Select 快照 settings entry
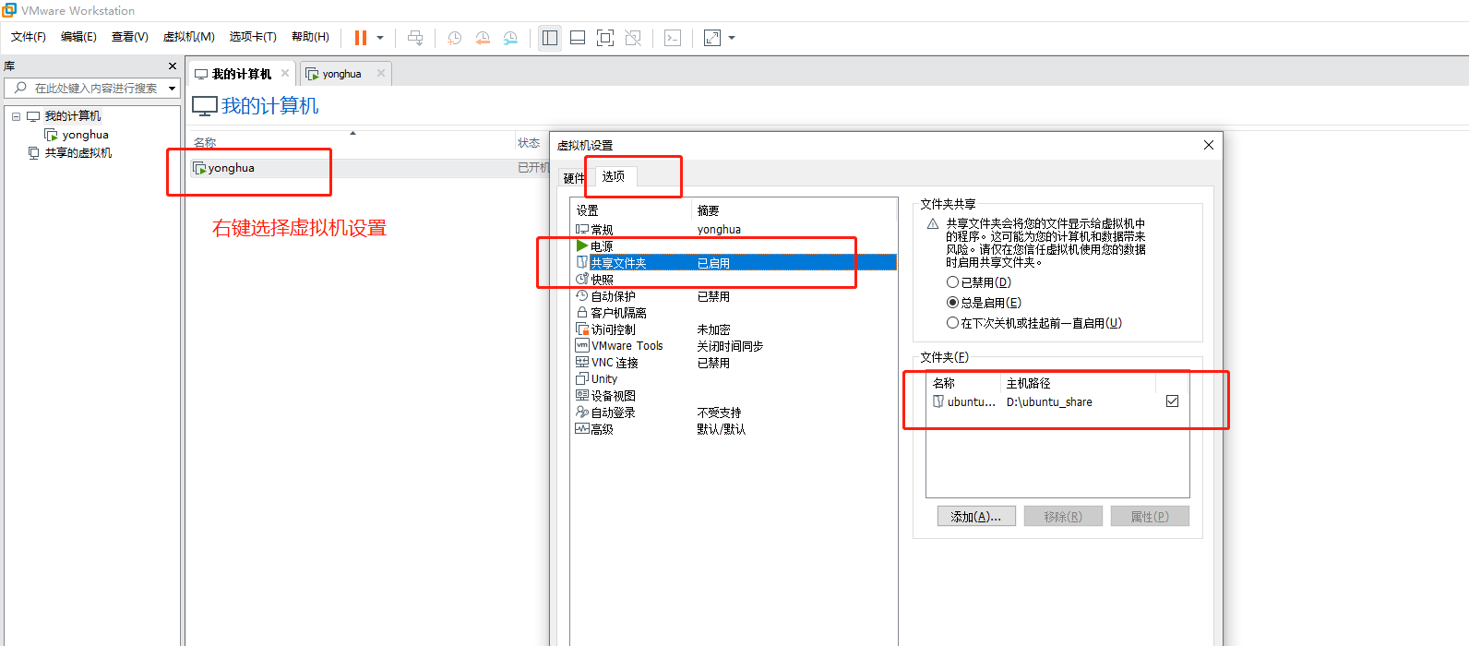This screenshot has height=646, width=1469. click(594, 280)
